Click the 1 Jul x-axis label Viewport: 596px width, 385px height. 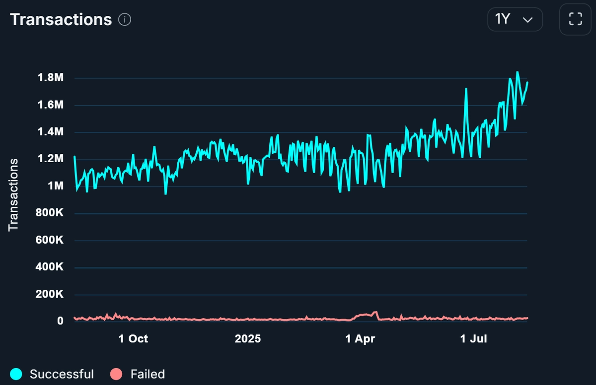(x=474, y=339)
